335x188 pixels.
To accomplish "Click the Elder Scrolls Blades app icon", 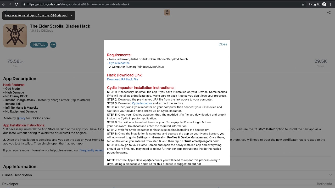I will tap(15, 36).
